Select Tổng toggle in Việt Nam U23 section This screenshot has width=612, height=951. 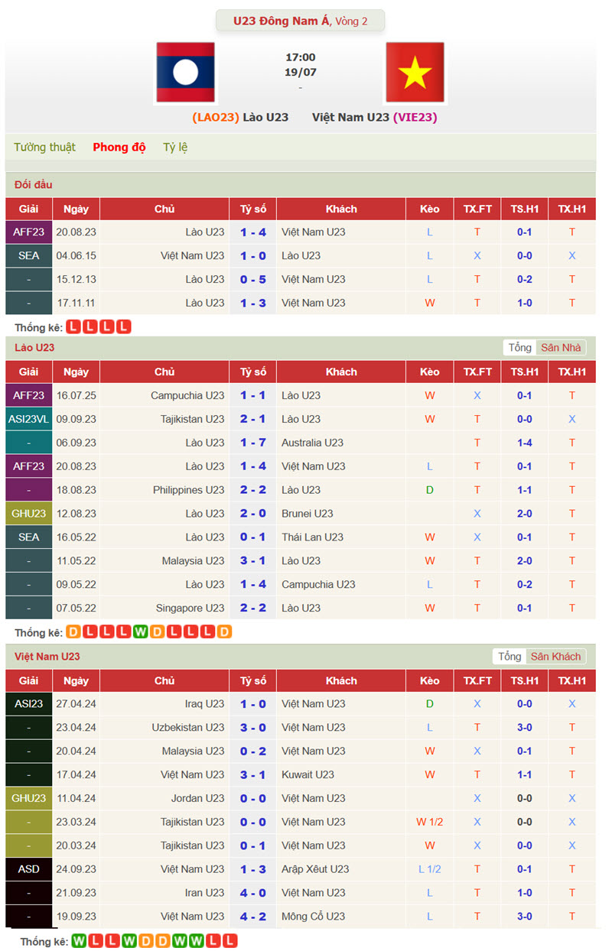tap(509, 657)
